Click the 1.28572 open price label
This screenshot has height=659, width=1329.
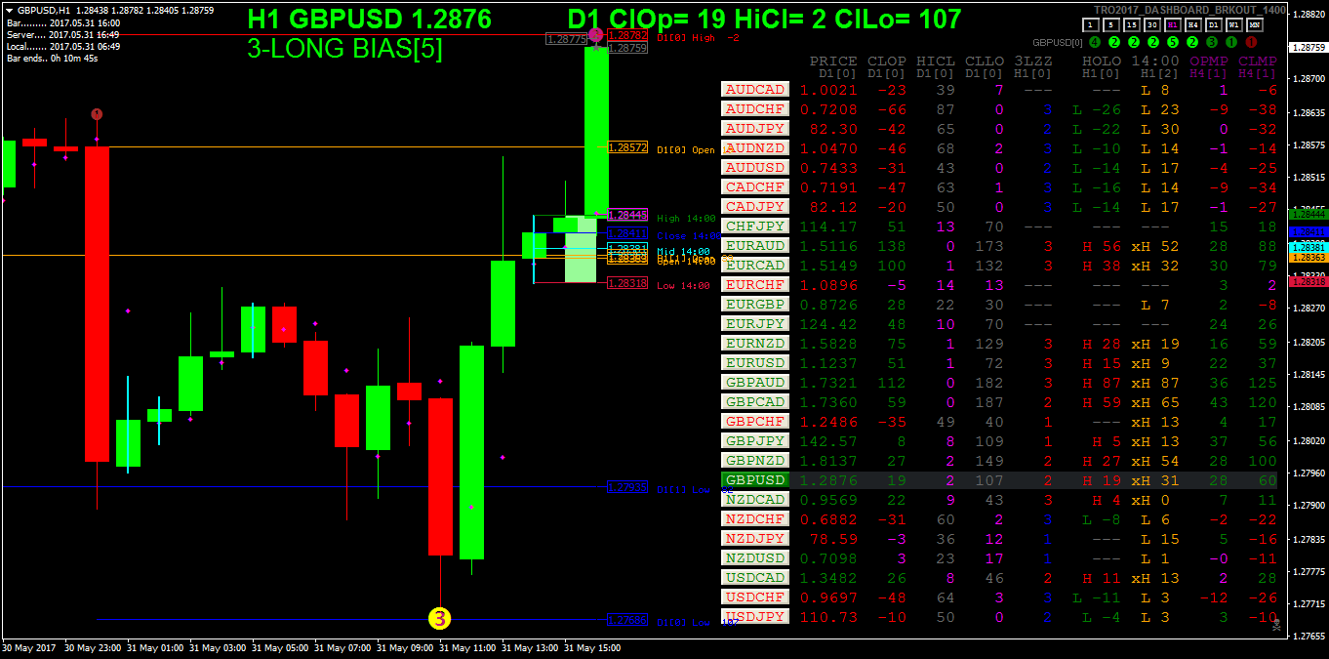627,147
